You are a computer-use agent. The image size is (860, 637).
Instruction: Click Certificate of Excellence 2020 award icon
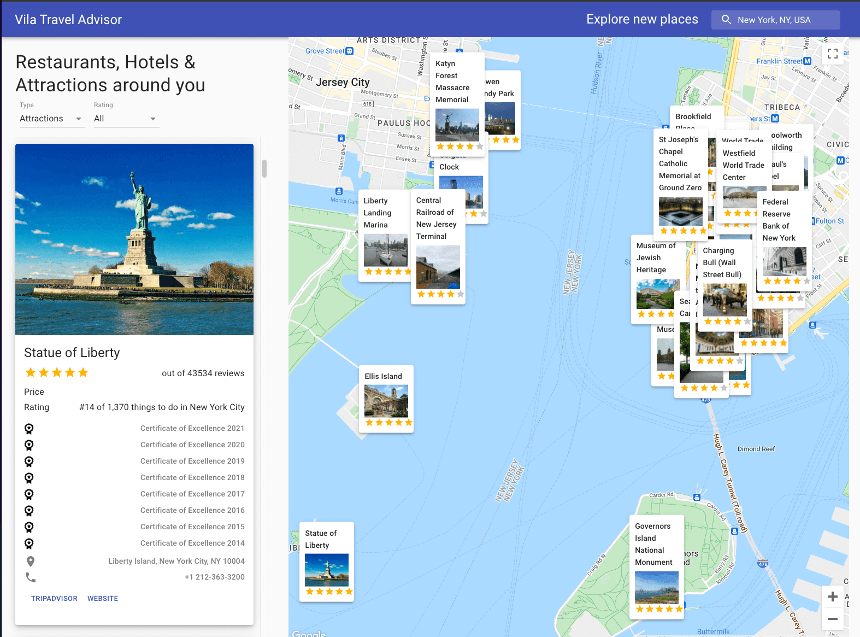29,445
